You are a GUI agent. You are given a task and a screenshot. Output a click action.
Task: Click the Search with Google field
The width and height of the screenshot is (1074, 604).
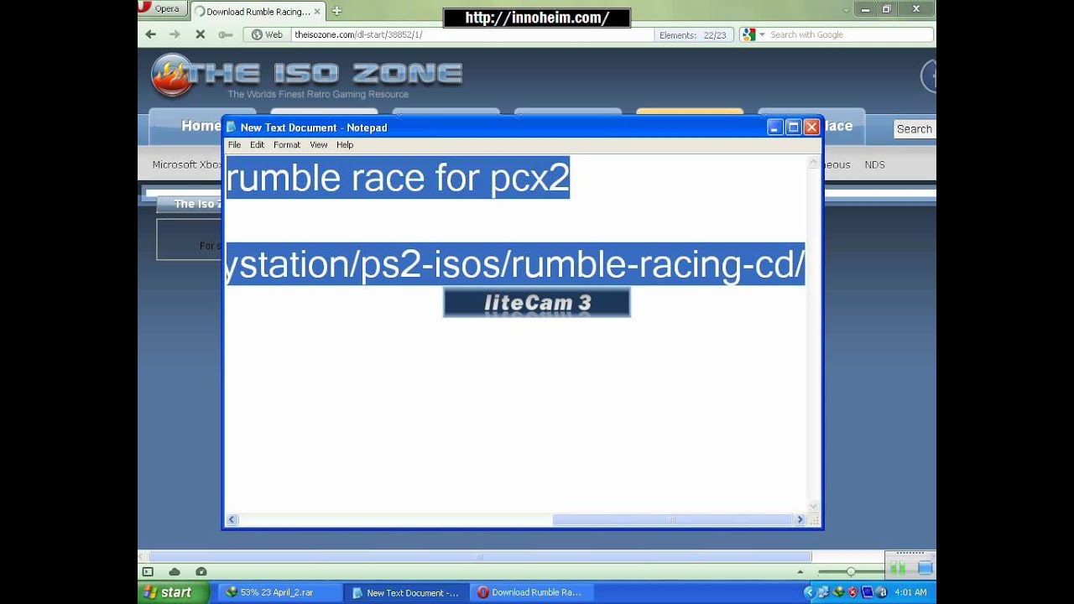[x=849, y=34]
